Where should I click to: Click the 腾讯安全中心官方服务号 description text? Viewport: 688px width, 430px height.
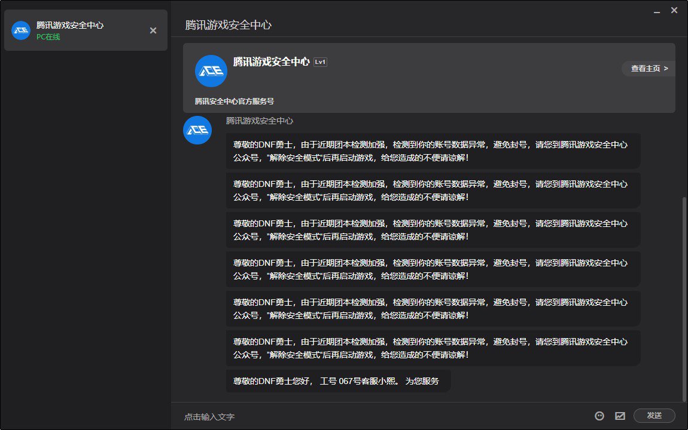point(235,101)
